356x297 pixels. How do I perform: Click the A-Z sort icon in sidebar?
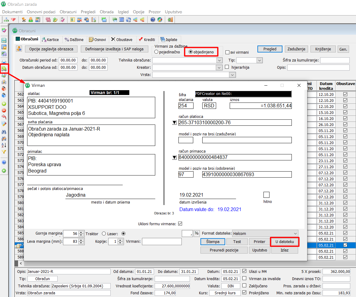(x=4, y=145)
